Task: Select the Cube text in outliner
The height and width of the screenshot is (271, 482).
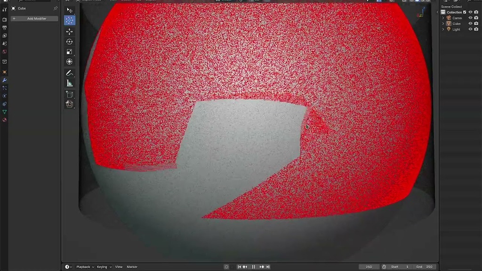Action: coord(457,24)
